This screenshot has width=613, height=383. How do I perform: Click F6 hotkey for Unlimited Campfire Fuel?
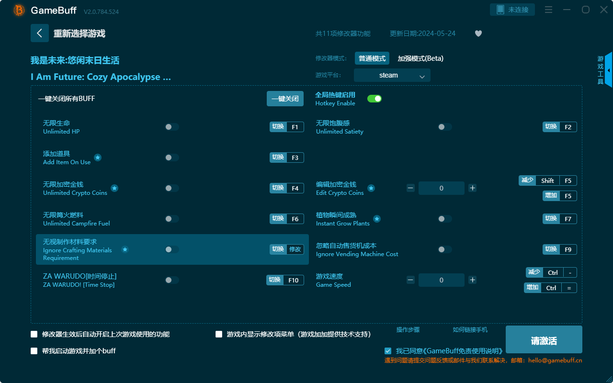pyautogui.click(x=287, y=219)
